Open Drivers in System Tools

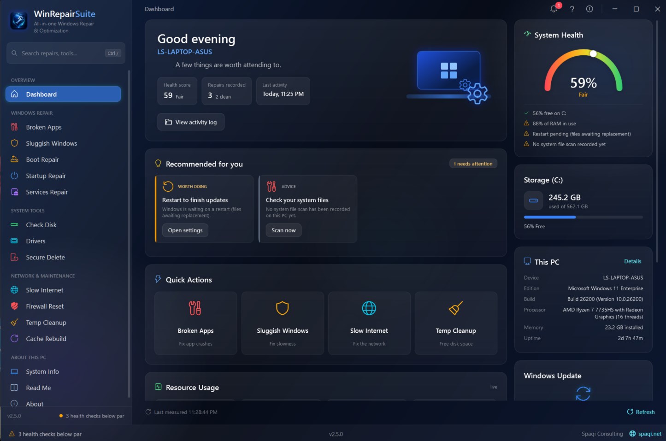pyautogui.click(x=63, y=241)
